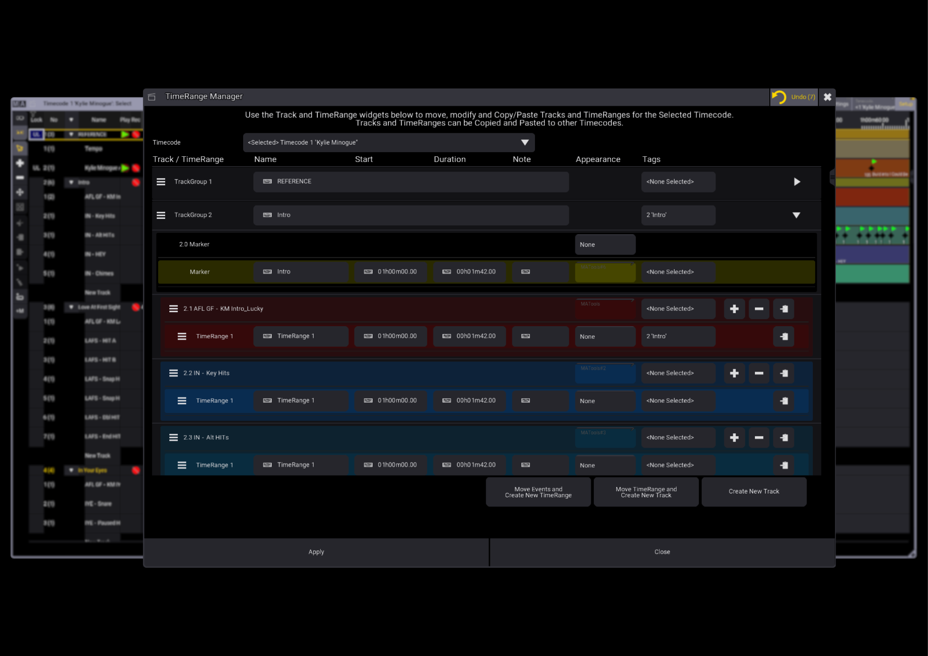Click the wide Close button at the bottom
The height and width of the screenshot is (656, 928).
662,552
